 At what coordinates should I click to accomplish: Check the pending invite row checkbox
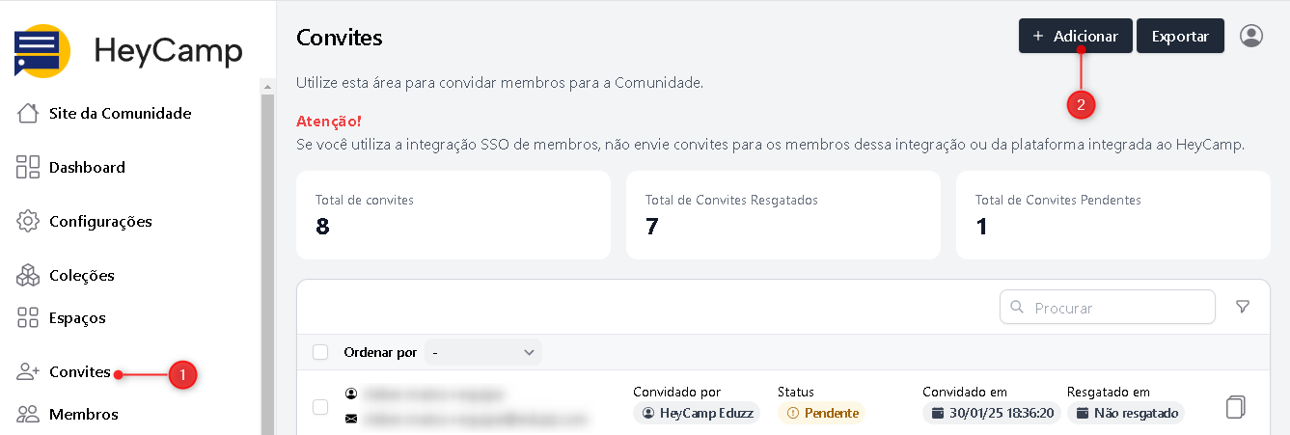pos(320,407)
